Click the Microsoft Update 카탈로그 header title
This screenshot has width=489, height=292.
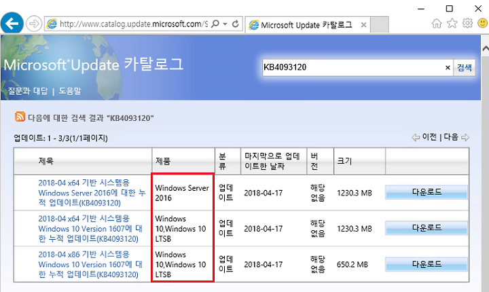pyautogui.click(x=93, y=65)
